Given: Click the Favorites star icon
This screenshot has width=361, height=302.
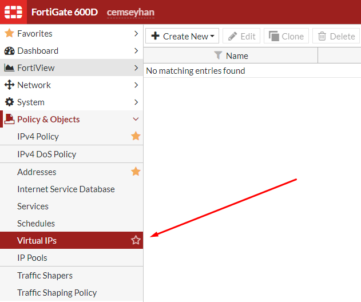Looking at the screenshot, I should 9,33.
